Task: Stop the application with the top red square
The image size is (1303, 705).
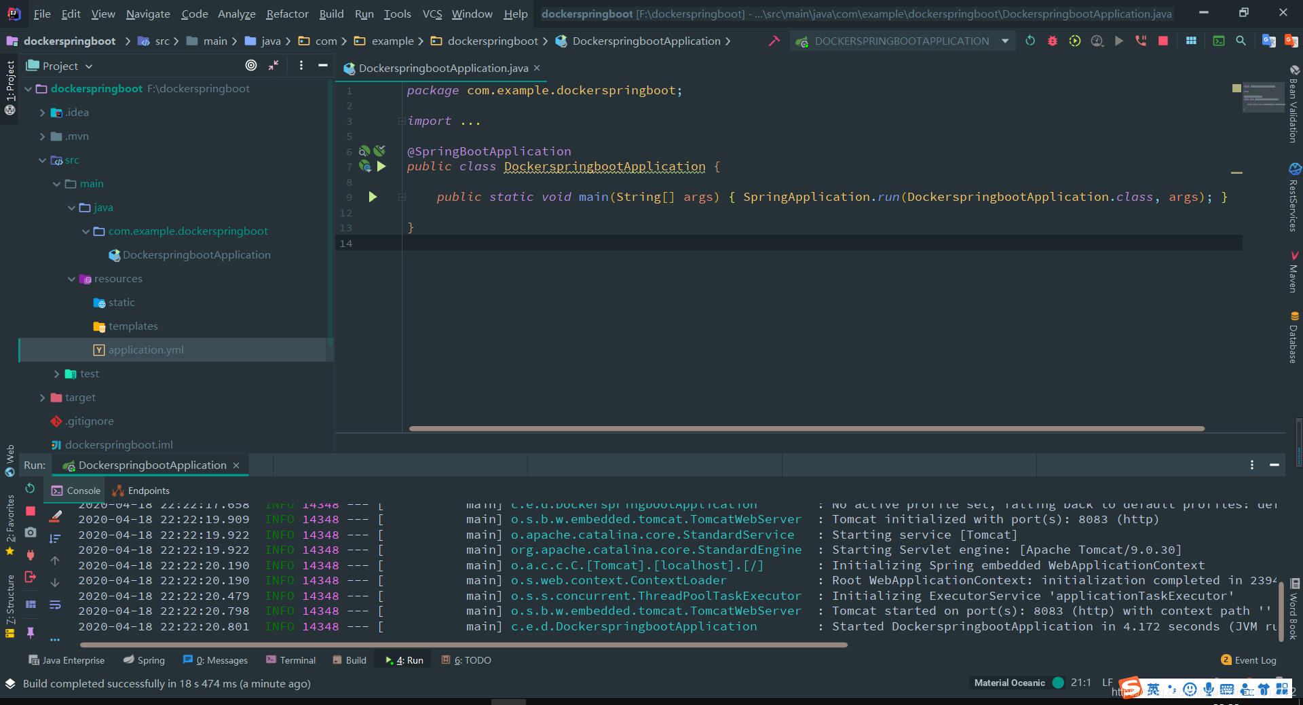Action: 1163,41
